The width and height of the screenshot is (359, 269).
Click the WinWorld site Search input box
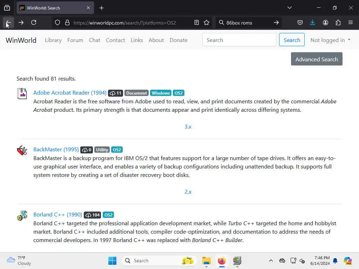pyautogui.click(x=239, y=40)
